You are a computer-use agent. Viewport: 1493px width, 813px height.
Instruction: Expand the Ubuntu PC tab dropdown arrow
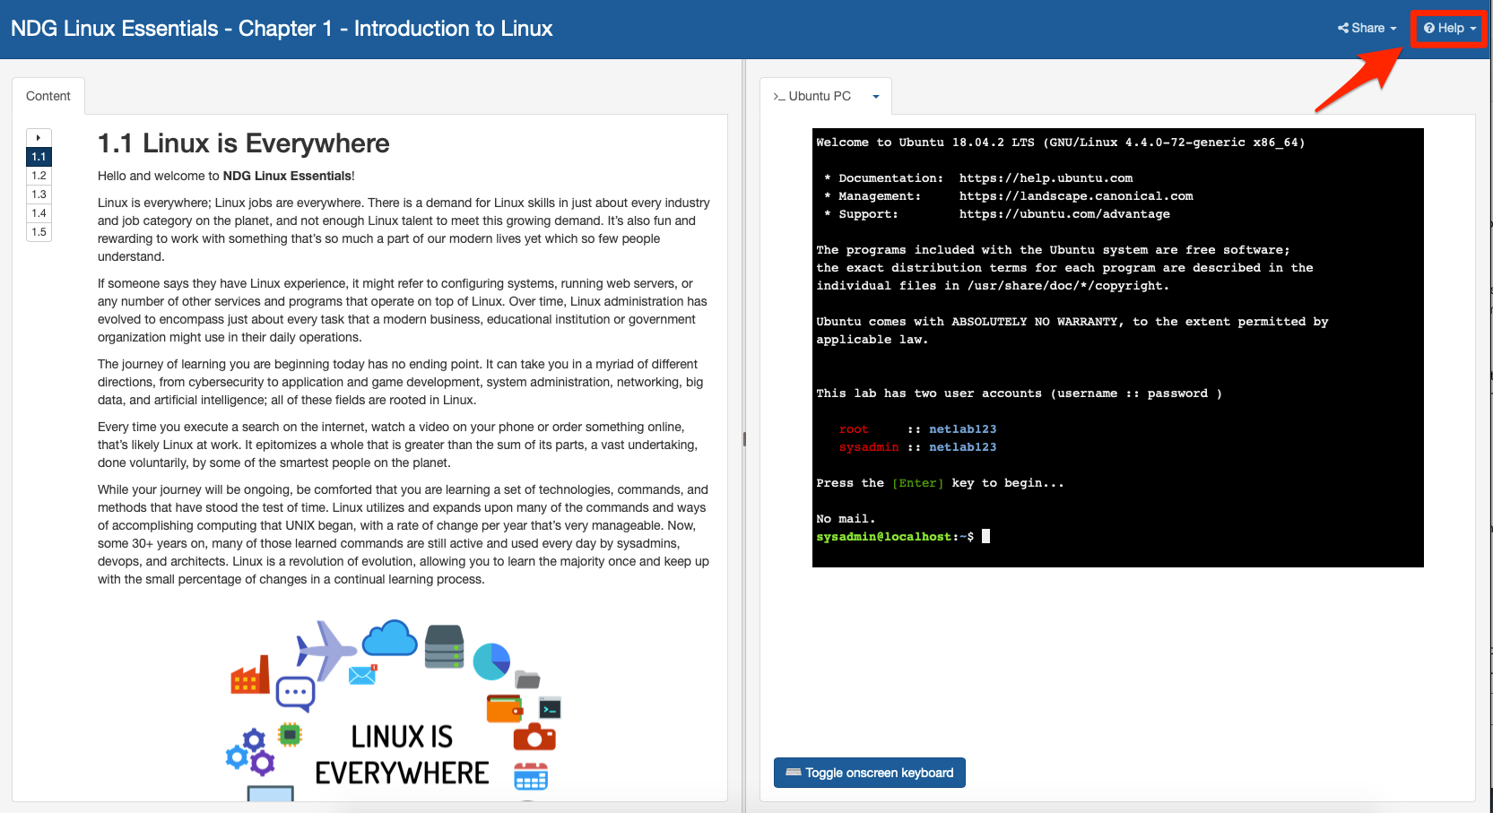(876, 97)
